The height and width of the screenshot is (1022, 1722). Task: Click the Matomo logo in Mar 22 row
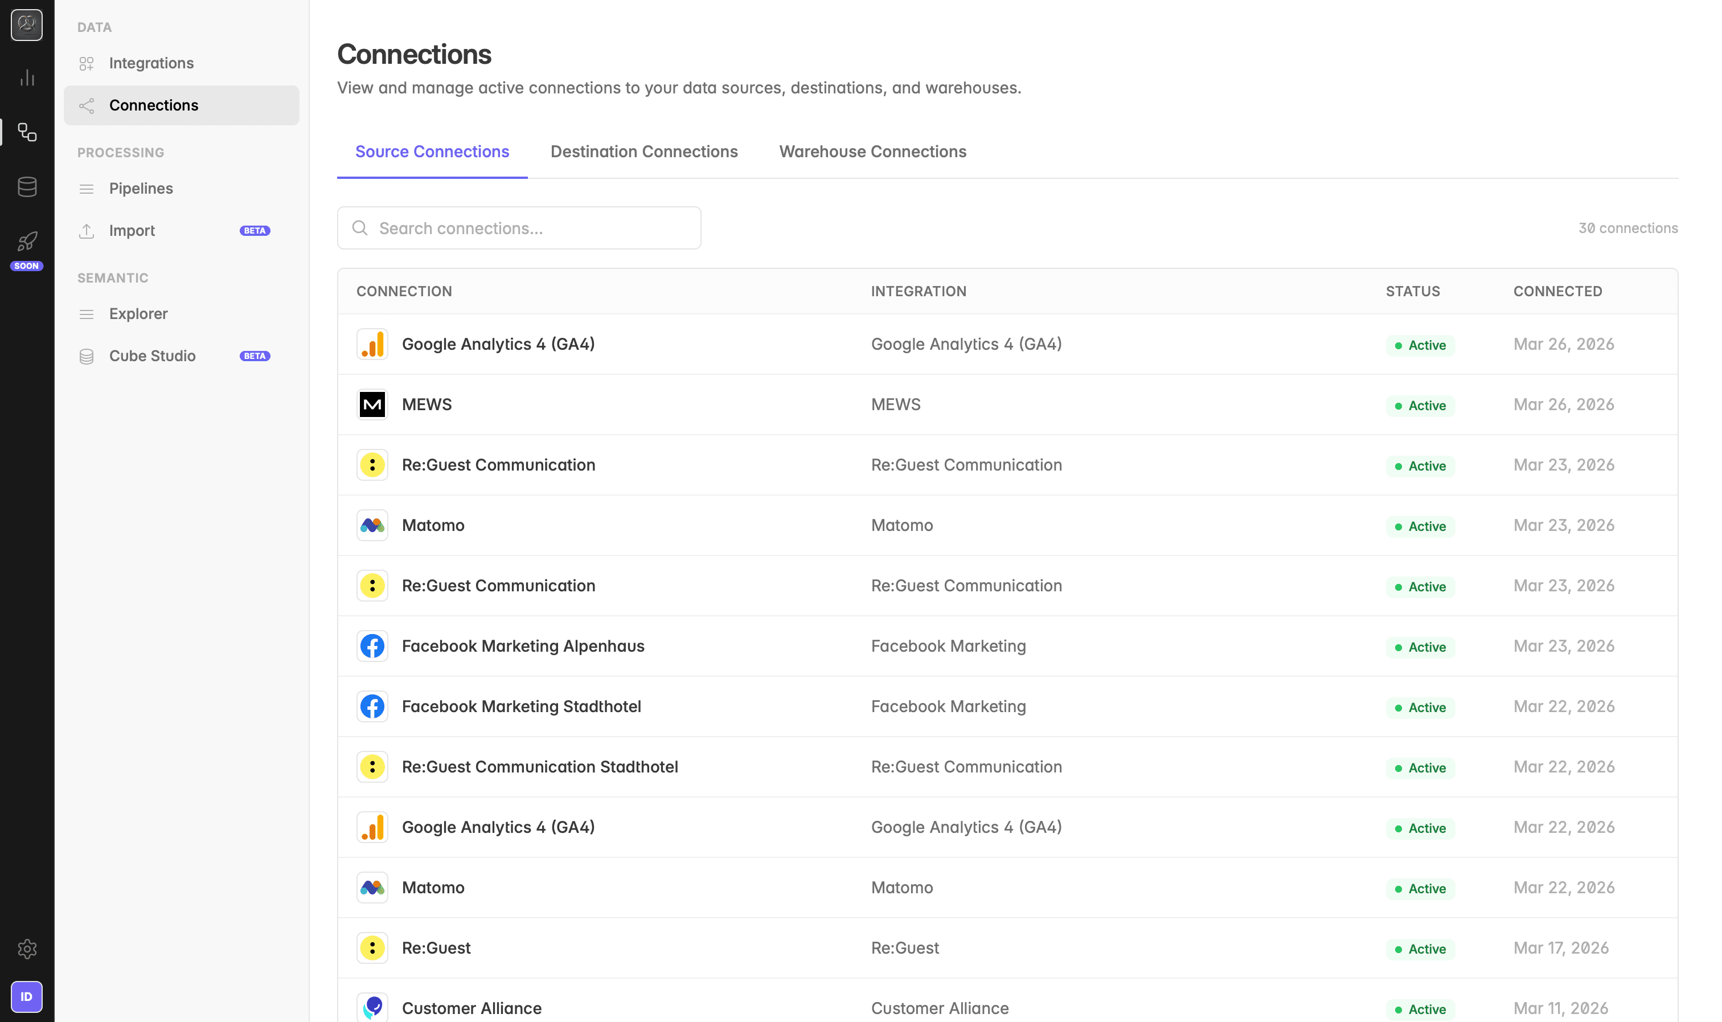[x=372, y=888]
